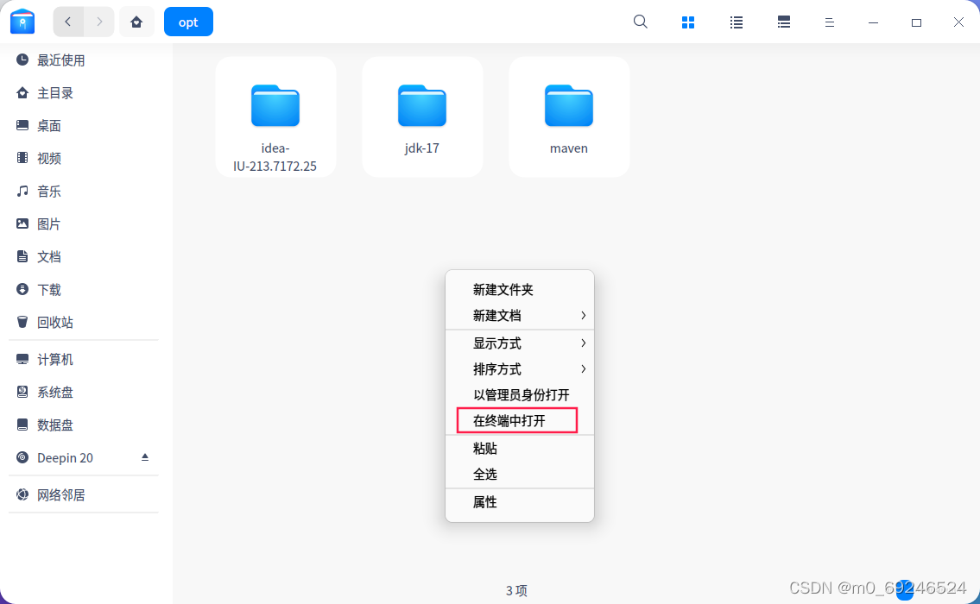Open 回收站 in the sidebar
The height and width of the screenshot is (604, 980).
(x=84, y=323)
